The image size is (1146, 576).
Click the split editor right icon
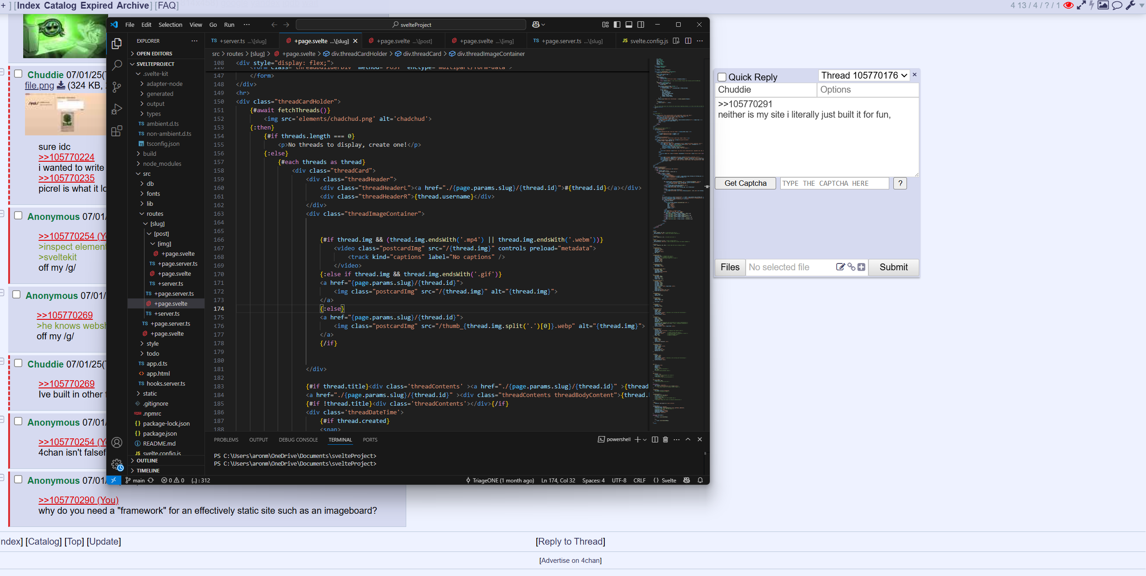688,41
